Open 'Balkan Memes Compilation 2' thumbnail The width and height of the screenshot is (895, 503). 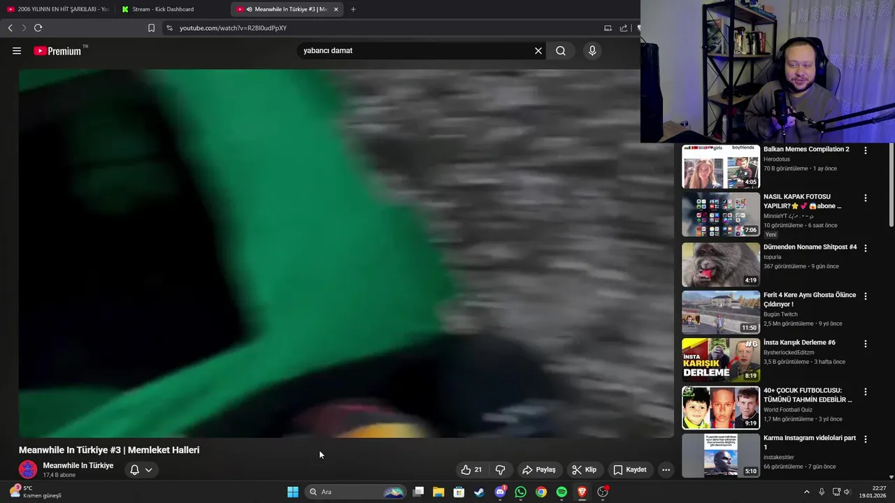pos(721,167)
